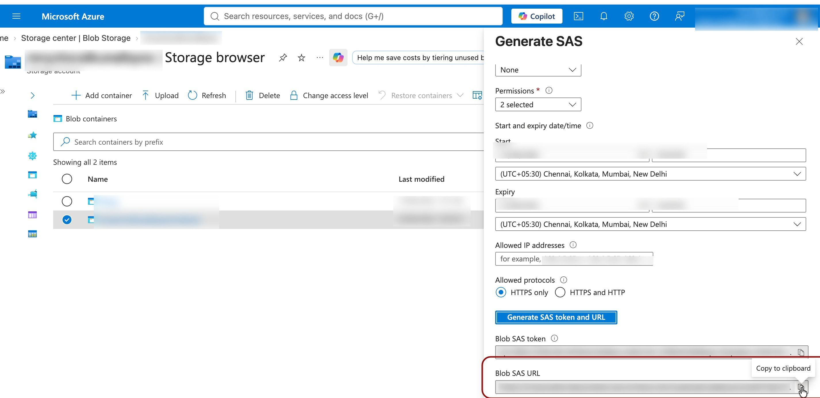Open the time zone dropdown under Start
This screenshot has height=398, width=820.
[650, 174]
